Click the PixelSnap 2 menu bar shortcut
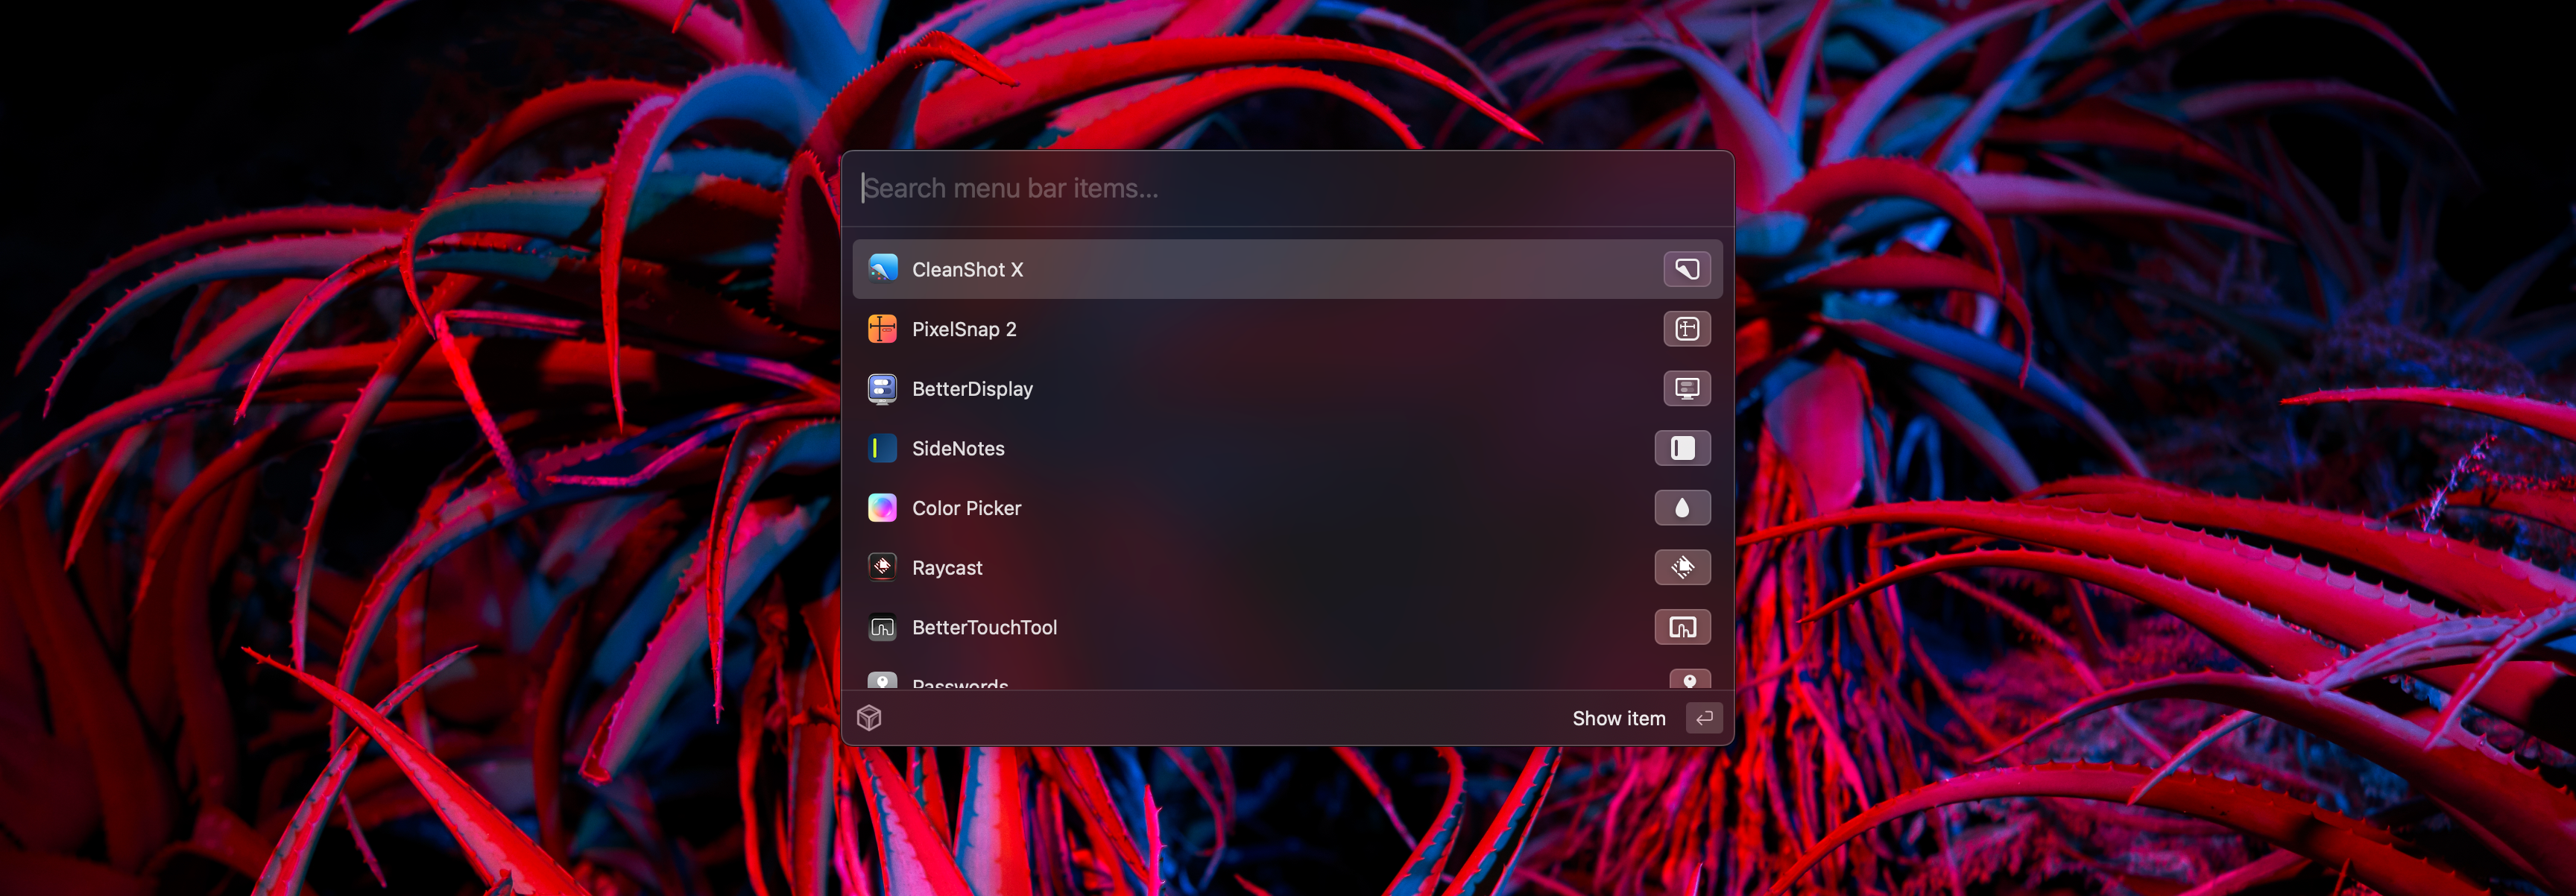Image resolution: width=2576 pixels, height=896 pixels. click(1684, 327)
